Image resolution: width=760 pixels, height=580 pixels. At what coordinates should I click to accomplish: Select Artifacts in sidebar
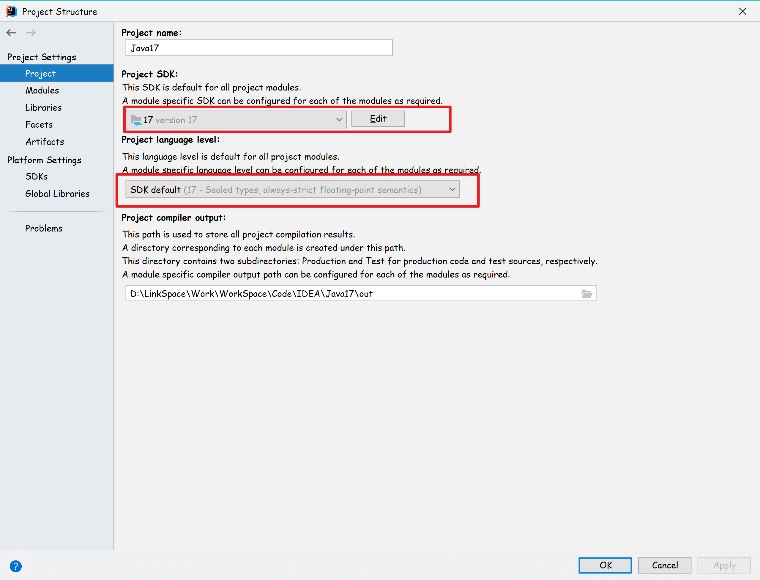(x=45, y=142)
